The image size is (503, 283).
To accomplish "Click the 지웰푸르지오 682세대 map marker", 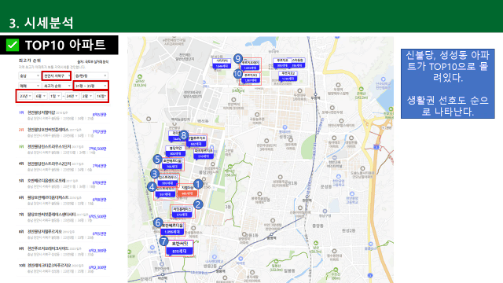I will coord(196,141).
